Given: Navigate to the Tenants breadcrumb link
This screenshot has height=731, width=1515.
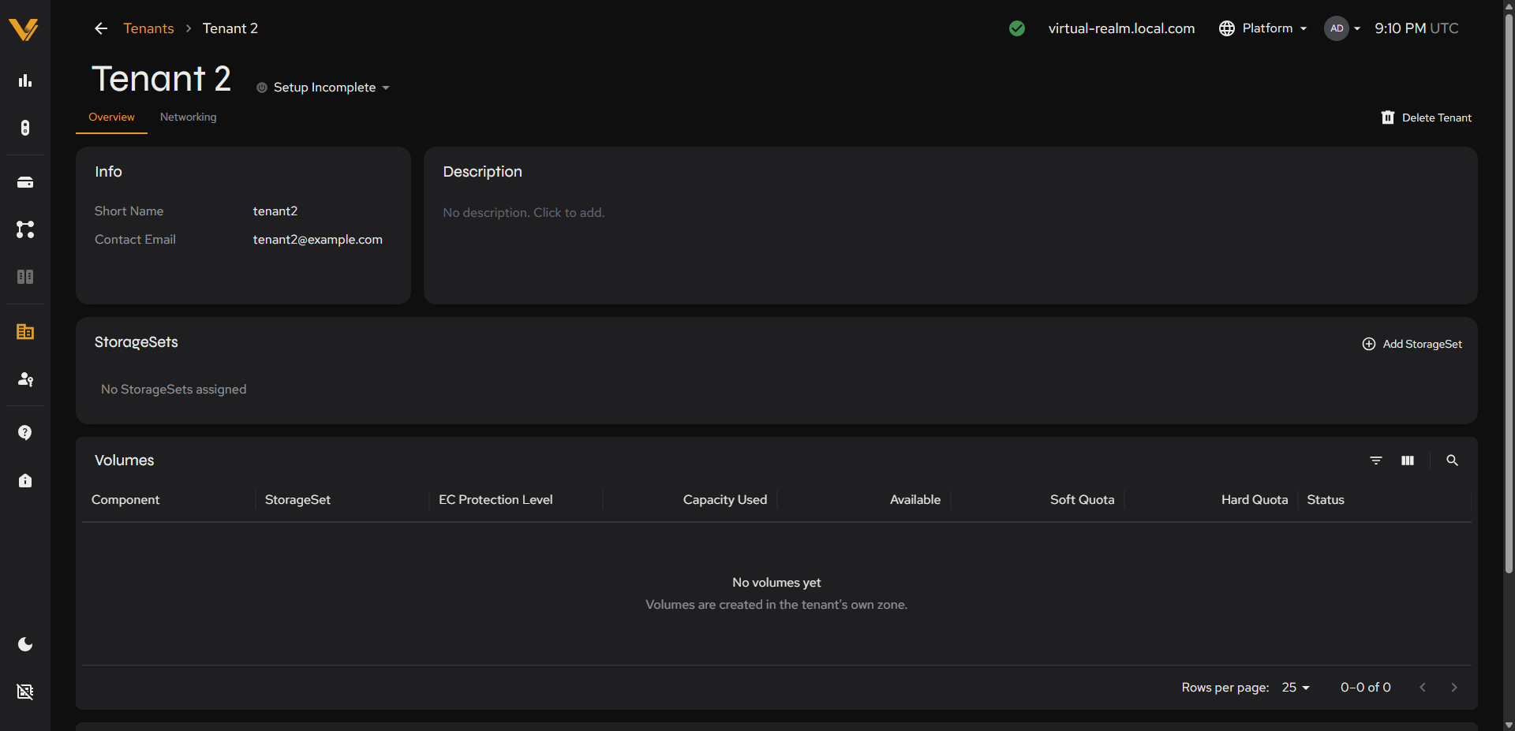Looking at the screenshot, I should click(148, 28).
